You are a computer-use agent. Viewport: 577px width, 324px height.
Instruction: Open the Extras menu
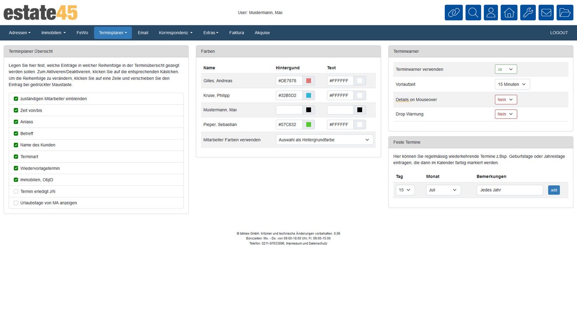click(x=211, y=33)
